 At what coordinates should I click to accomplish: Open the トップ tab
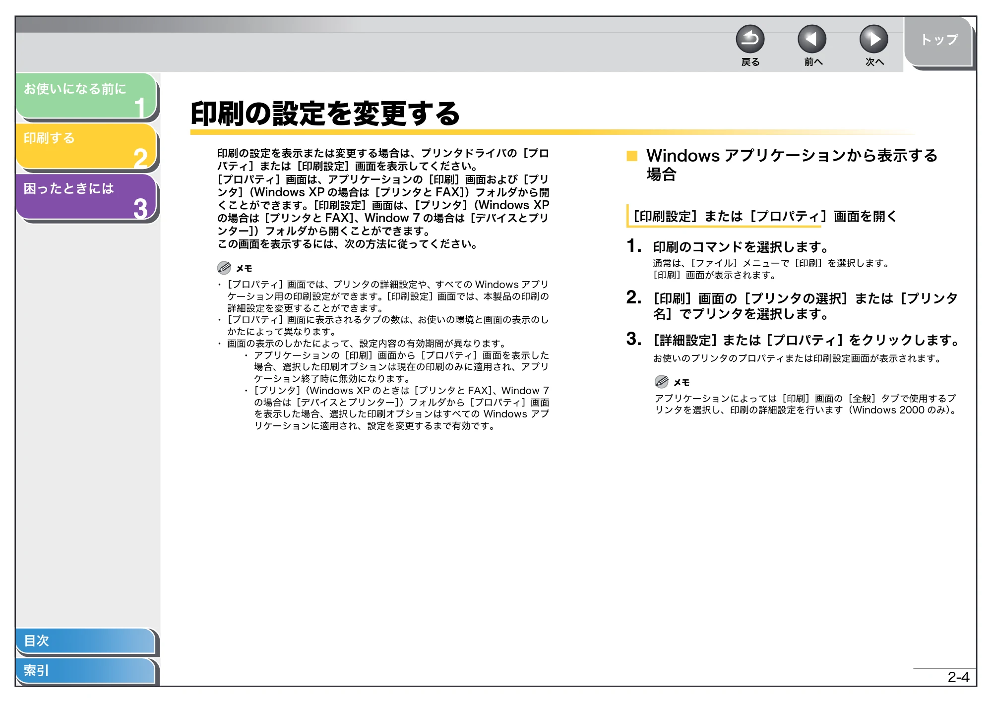(x=938, y=41)
